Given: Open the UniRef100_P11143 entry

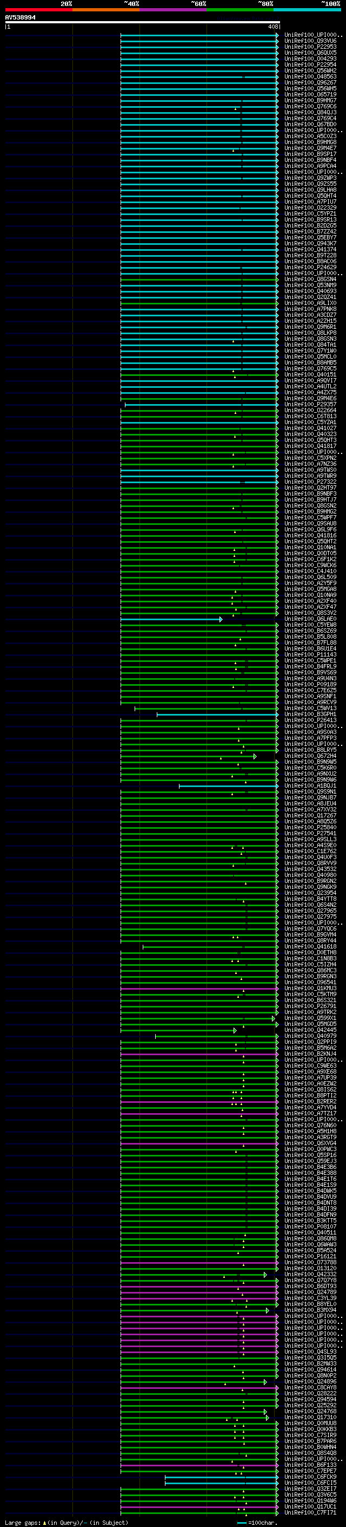Looking at the screenshot, I should [310, 654].
